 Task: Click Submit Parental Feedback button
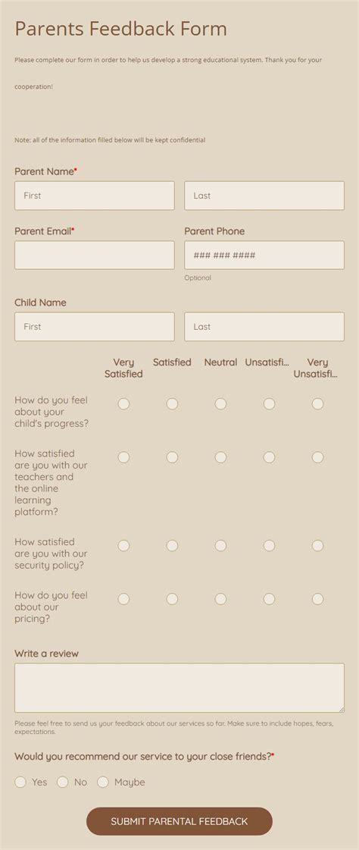tap(179, 821)
